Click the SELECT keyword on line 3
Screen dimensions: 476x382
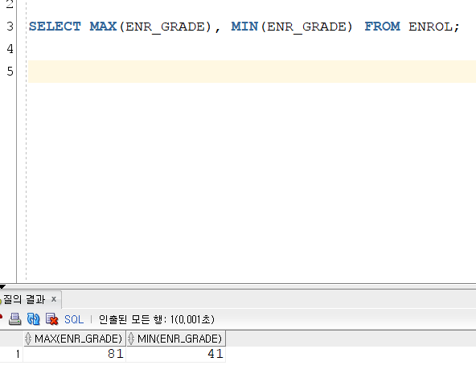pos(55,27)
